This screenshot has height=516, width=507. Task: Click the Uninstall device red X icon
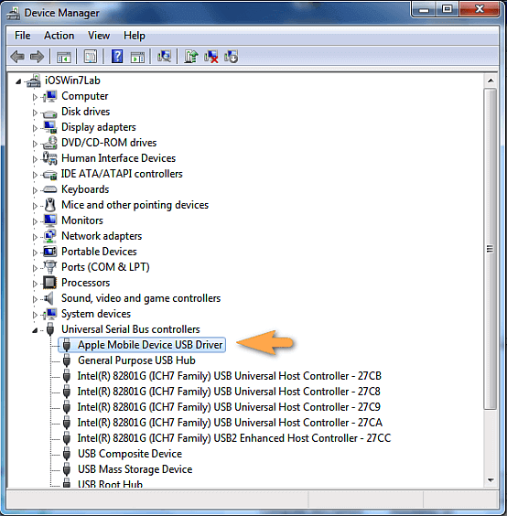click(x=210, y=57)
